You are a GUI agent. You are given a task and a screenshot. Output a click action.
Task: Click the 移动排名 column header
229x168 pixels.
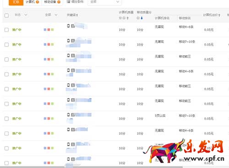[185, 18]
